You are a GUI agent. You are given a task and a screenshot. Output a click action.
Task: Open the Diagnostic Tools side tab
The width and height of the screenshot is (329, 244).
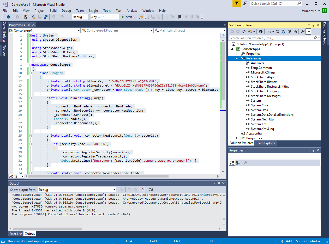[x=325, y=33]
